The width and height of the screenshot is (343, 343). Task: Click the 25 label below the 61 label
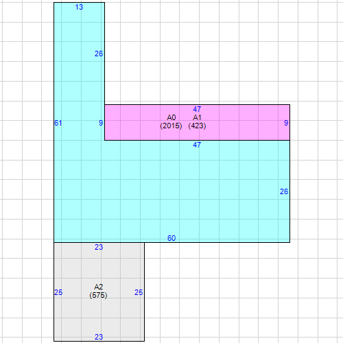click(58, 292)
